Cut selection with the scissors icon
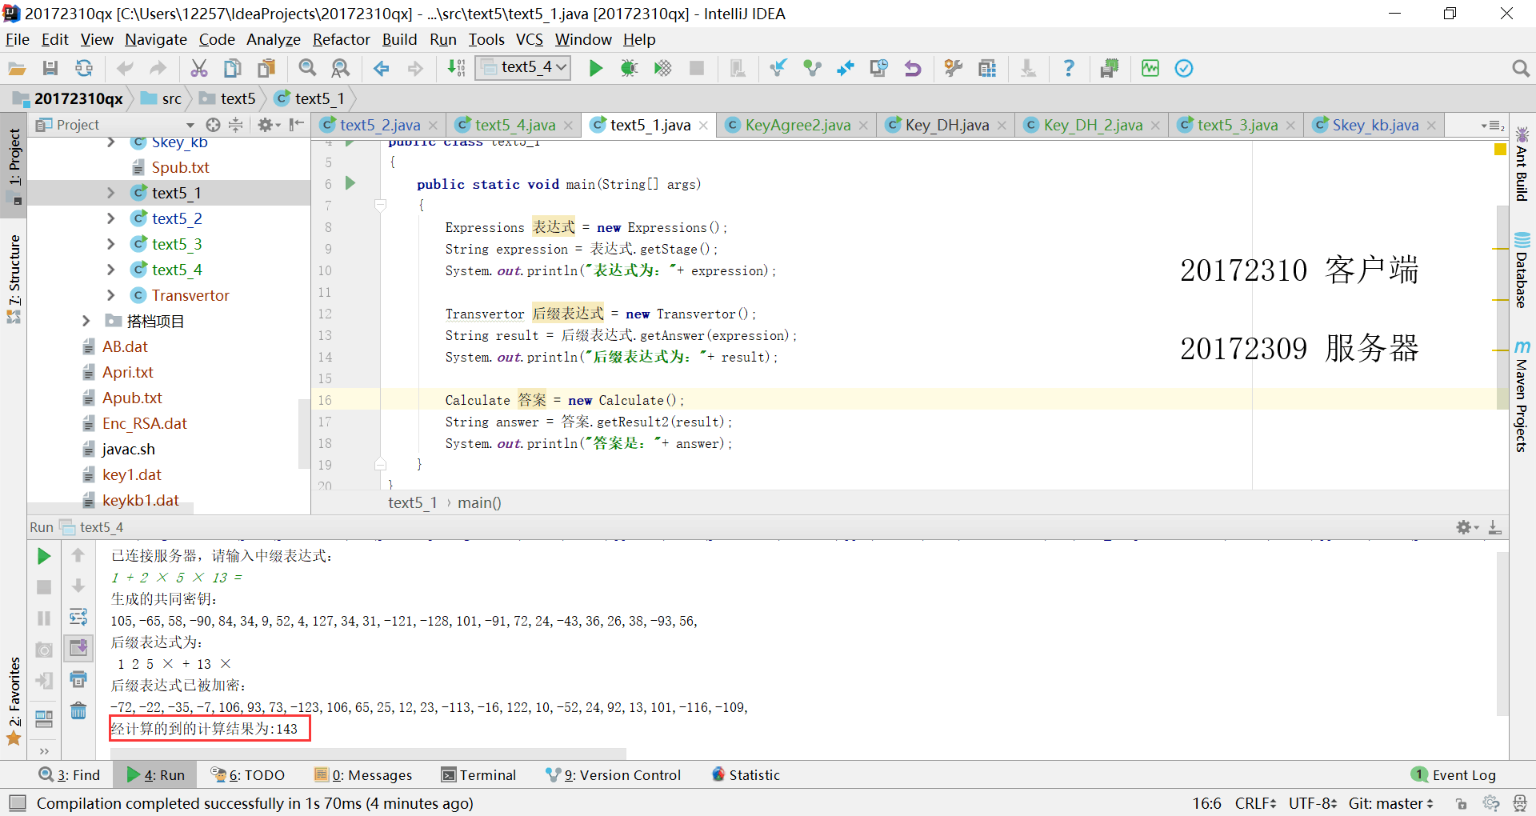Viewport: 1536px width, 816px height. pyautogui.click(x=199, y=69)
